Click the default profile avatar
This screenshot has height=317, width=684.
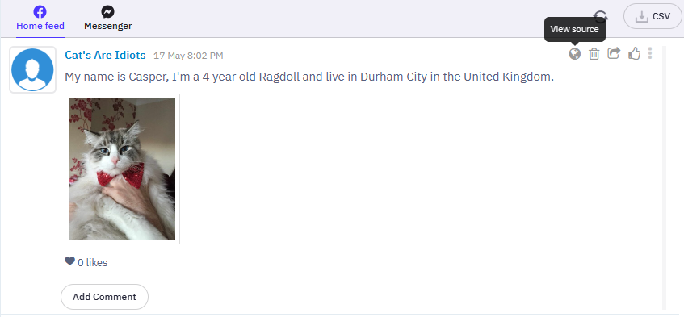(x=33, y=69)
